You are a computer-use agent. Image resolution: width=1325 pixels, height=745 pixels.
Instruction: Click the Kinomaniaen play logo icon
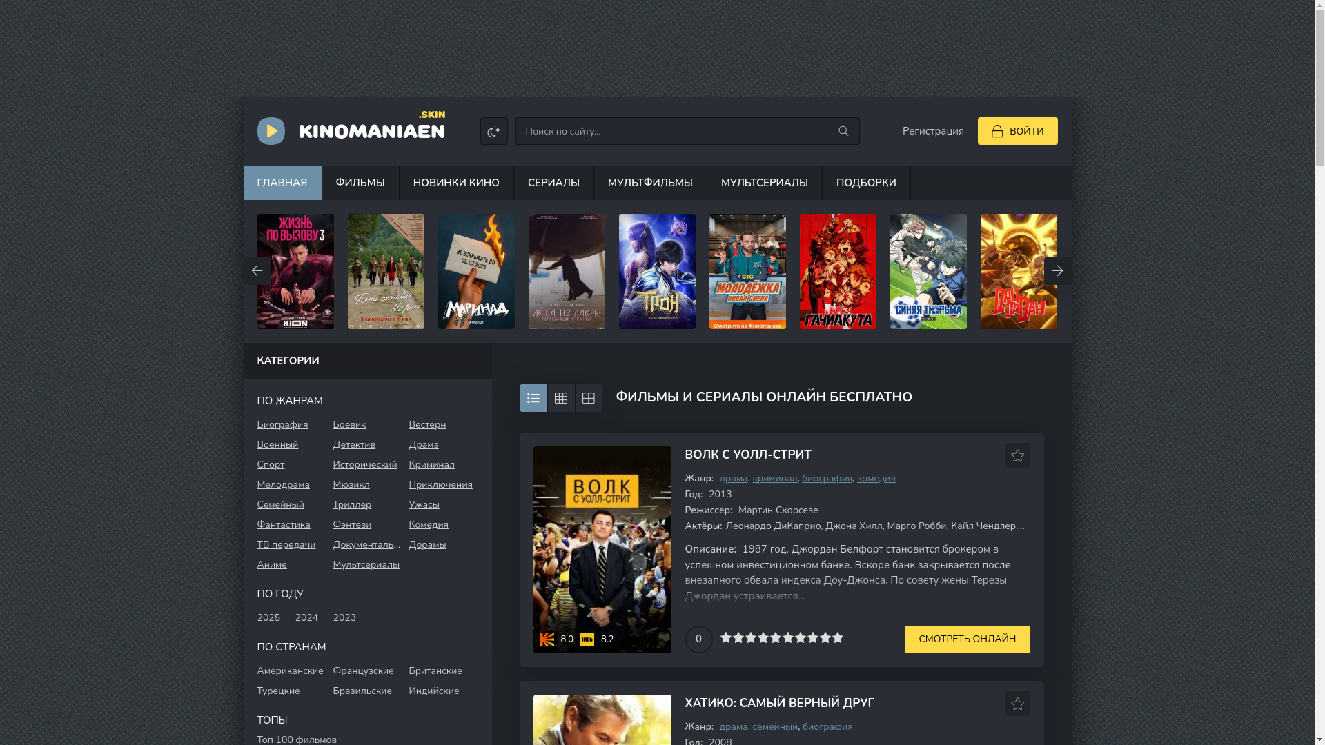[x=271, y=131]
